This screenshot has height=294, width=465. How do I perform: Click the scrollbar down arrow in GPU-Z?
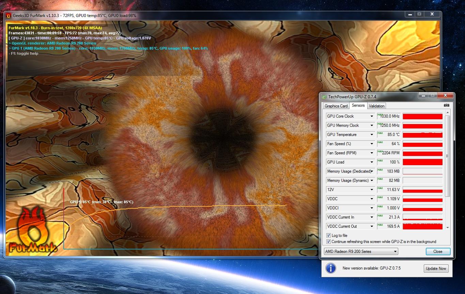448,228
